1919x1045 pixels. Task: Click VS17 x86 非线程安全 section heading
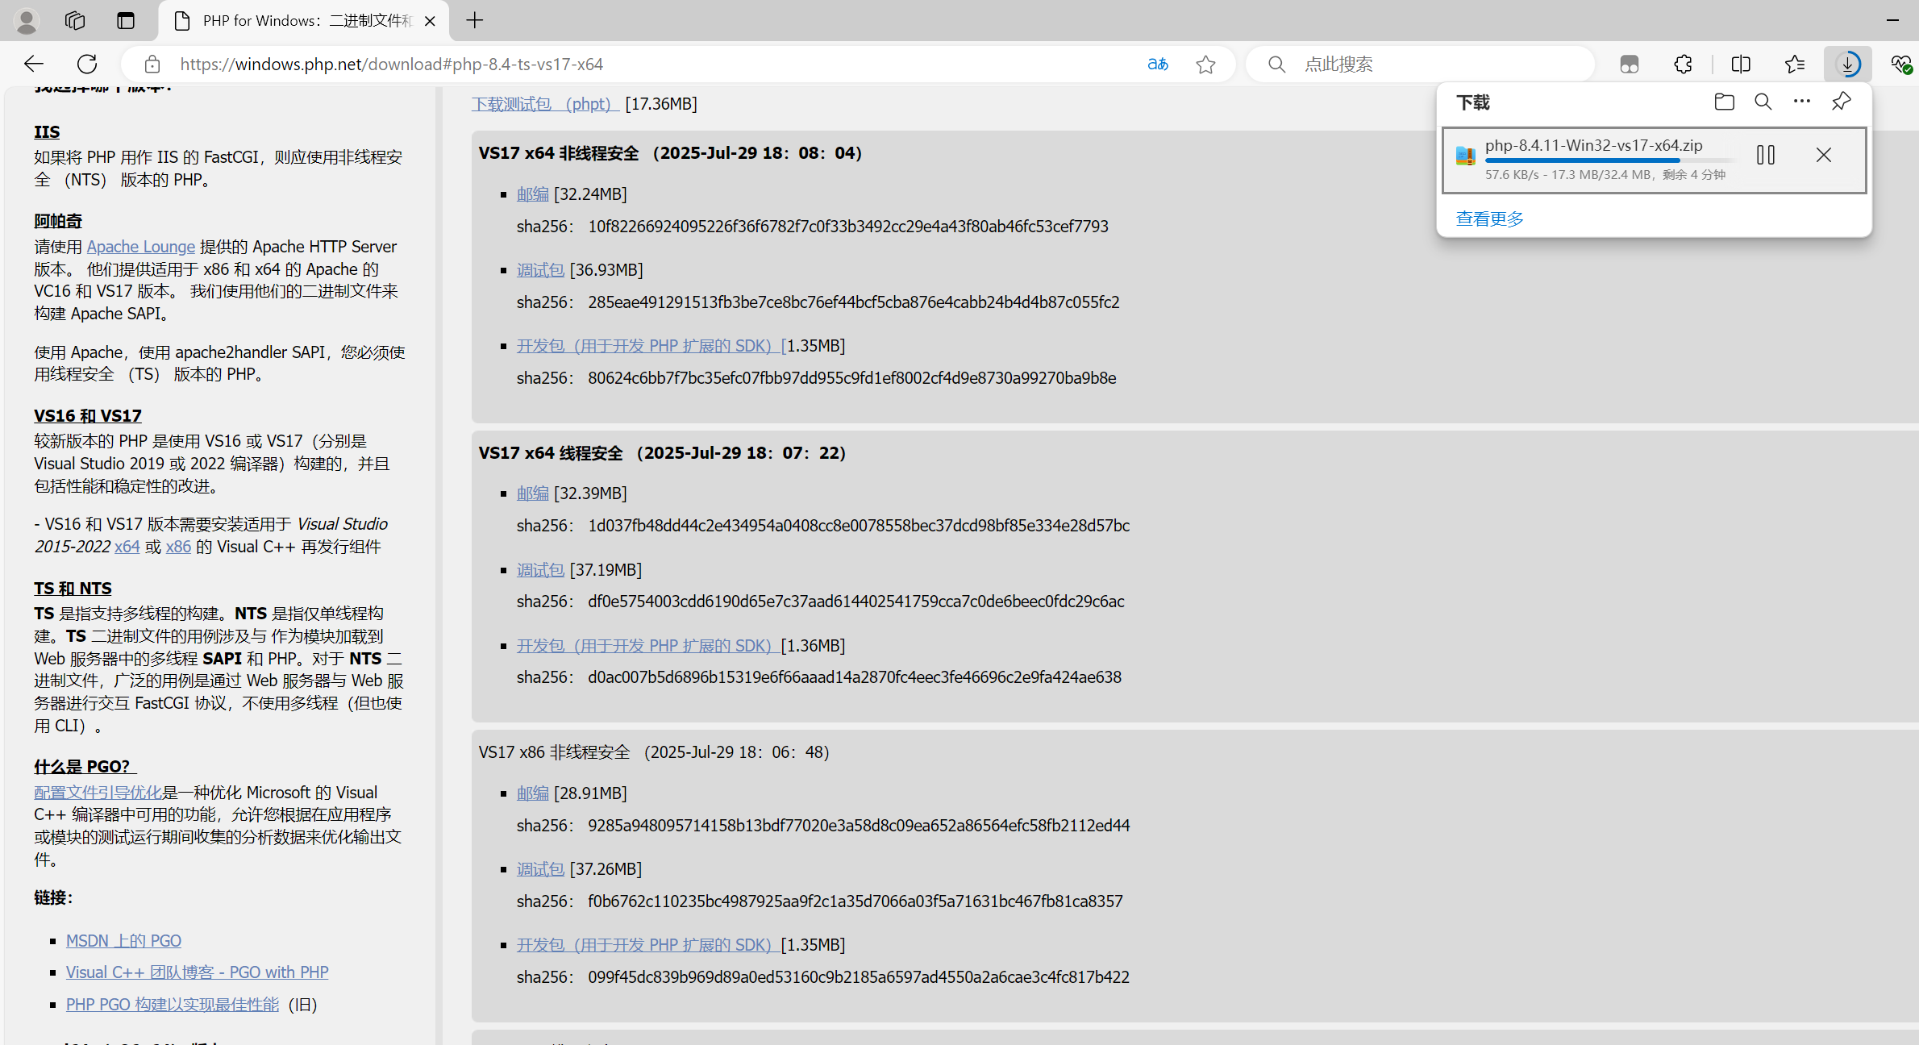click(654, 752)
